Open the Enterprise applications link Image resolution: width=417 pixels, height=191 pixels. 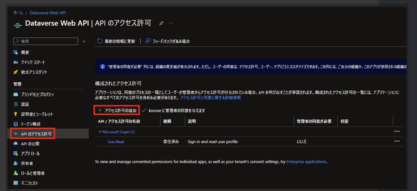tap(306, 161)
